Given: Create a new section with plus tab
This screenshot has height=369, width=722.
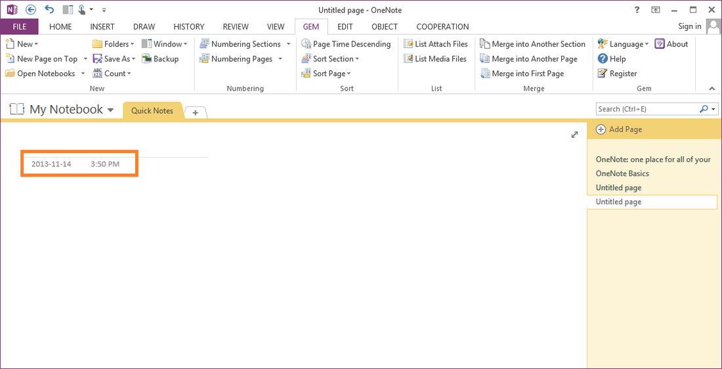Looking at the screenshot, I should click(195, 112).
